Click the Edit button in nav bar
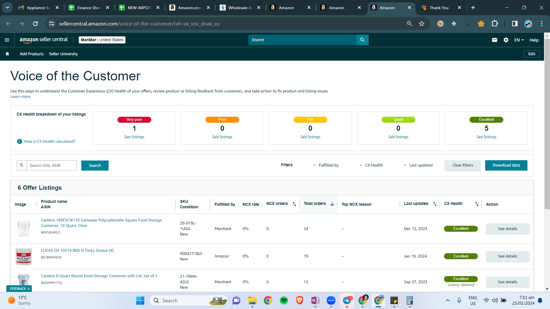The image size is (550, 309). coord(532,54)
